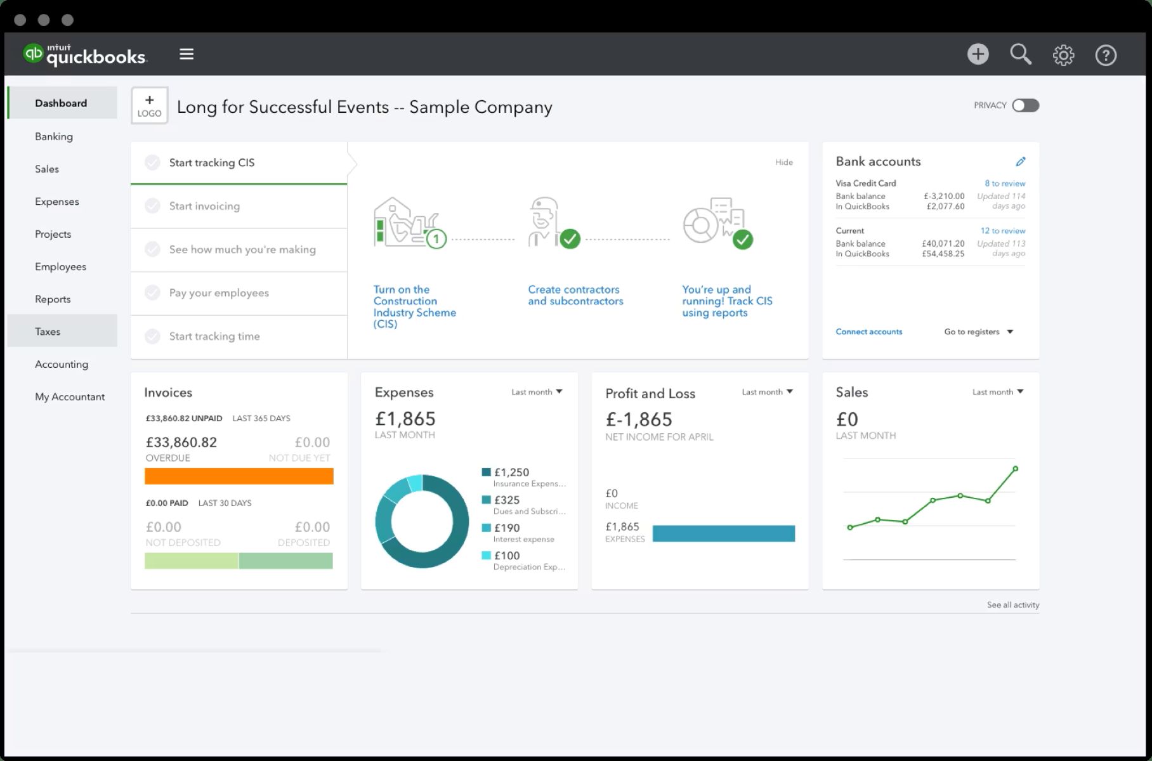The height and width of the screenshot is (761, 1152).
Task: Check the Start invoicing circle checkbox
Action: pyautogui.click(x=152, y=206)
